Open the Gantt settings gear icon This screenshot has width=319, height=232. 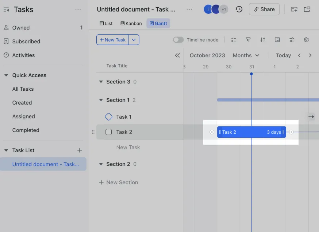click(x=306, y=40)
